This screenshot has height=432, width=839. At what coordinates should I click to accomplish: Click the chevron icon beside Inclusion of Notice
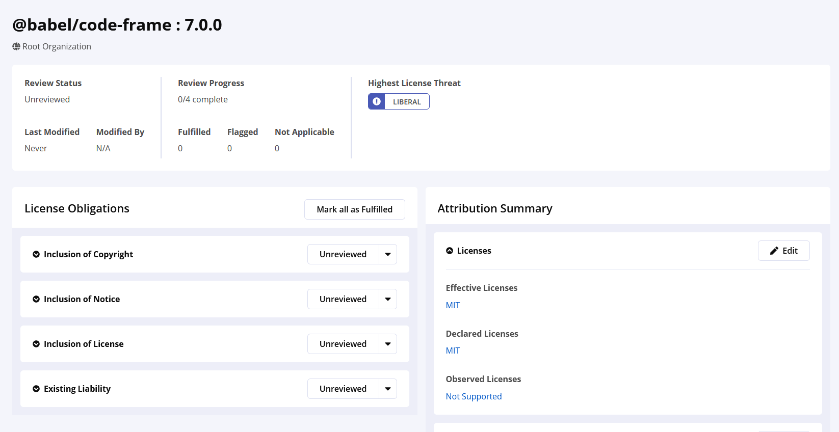pos(36,299)
